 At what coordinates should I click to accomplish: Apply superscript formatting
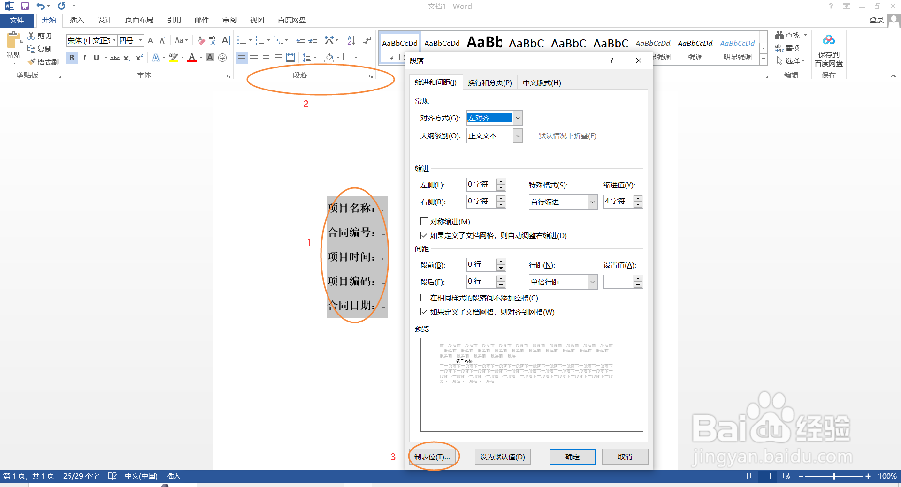point(139,58)
